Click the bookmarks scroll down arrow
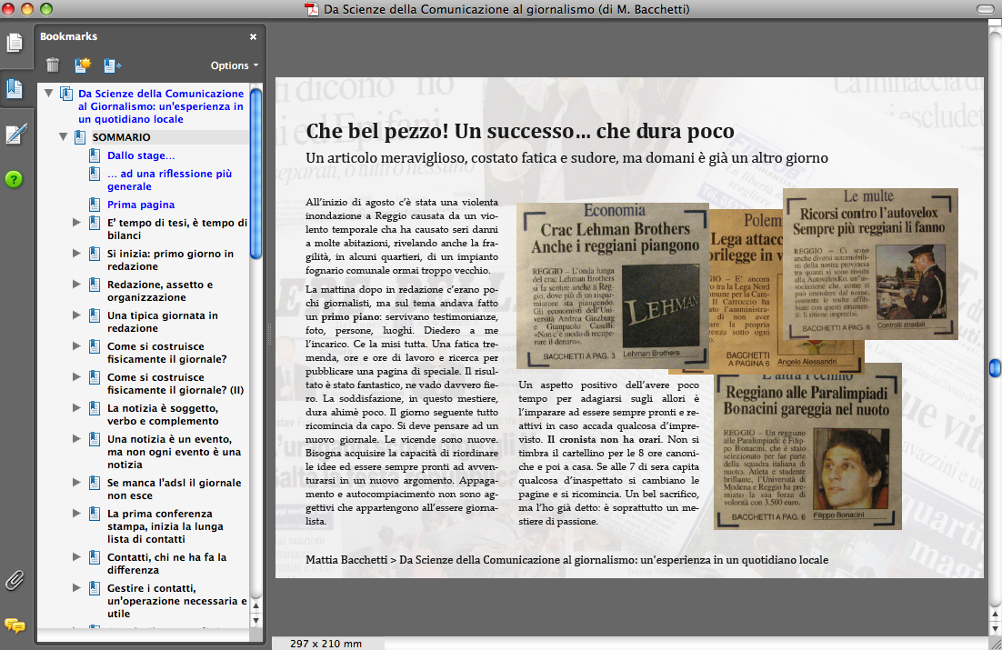Viewport: 1002px width, 650px height. point(256,620)
